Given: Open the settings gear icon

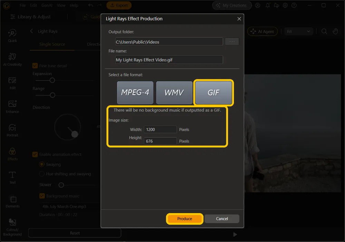Looking at the screenshot, I should click(x=285, y=5).
